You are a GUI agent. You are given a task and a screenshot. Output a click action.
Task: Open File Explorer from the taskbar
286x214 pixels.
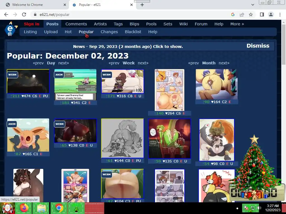pos(41,208)
